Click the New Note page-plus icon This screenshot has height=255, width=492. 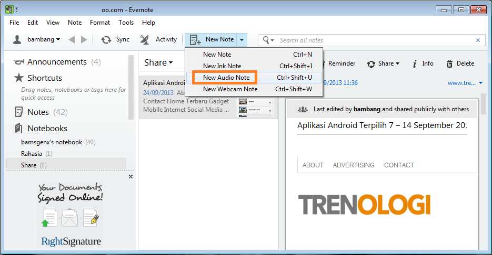(x=195, y=40)
